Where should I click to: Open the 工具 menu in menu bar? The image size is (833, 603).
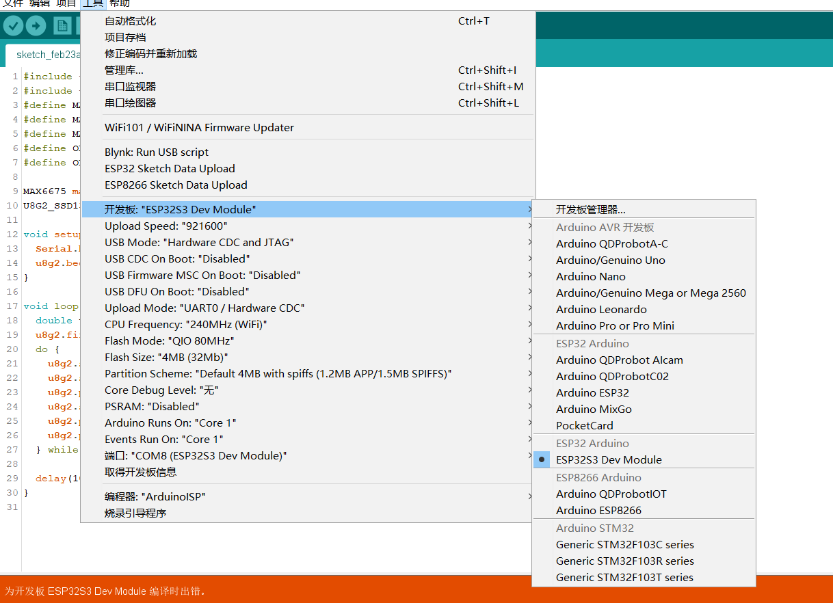coord(93,3)
